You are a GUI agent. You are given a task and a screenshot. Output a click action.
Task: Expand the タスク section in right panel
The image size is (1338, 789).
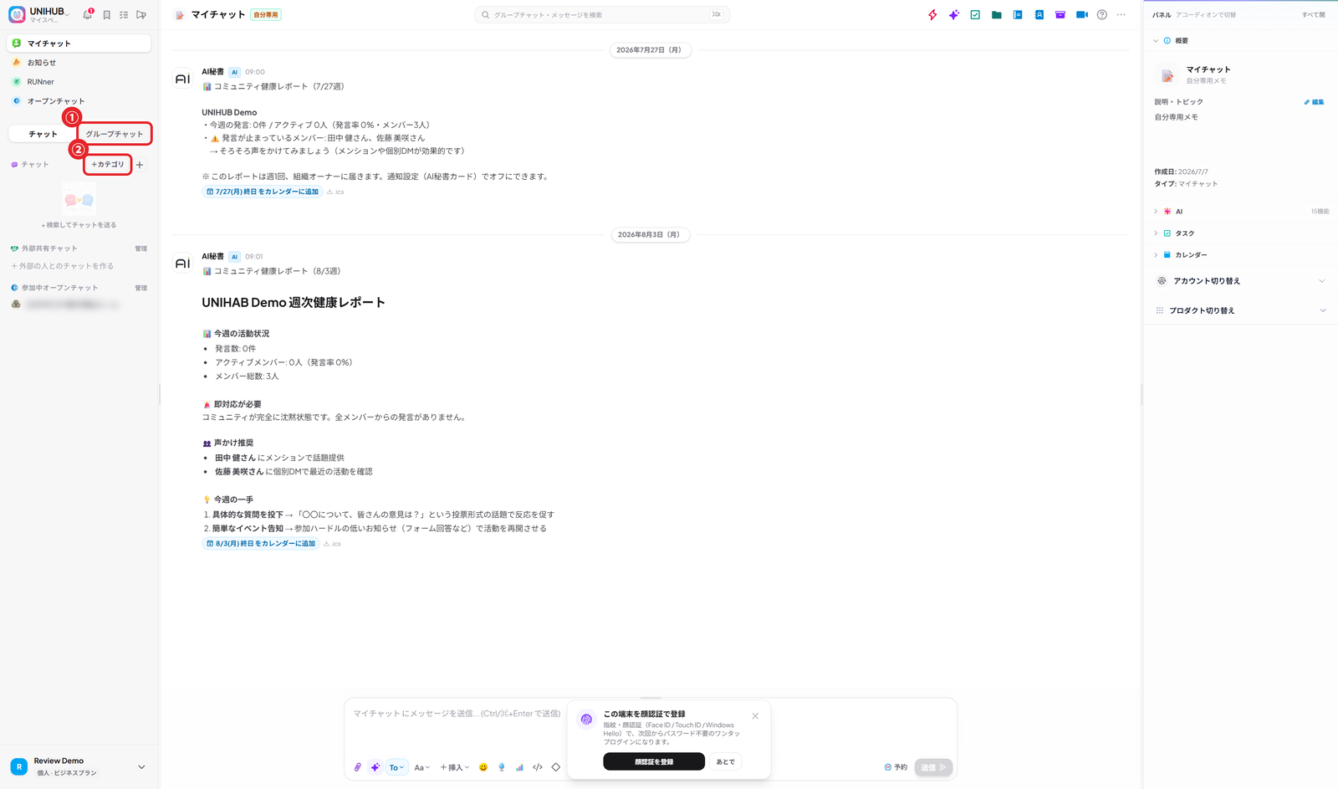[1241, 233]
